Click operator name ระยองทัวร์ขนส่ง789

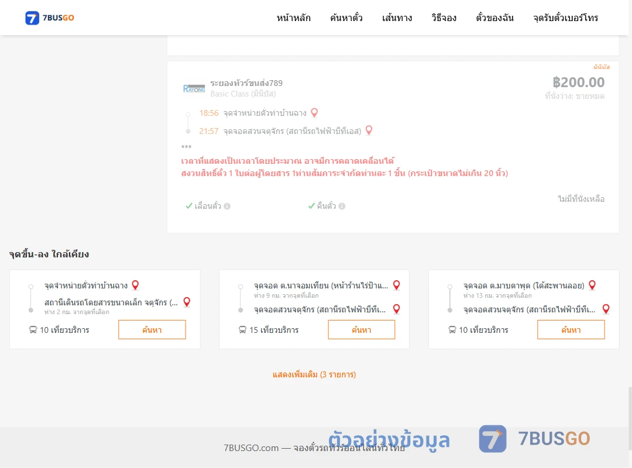(x=246, y=83)
